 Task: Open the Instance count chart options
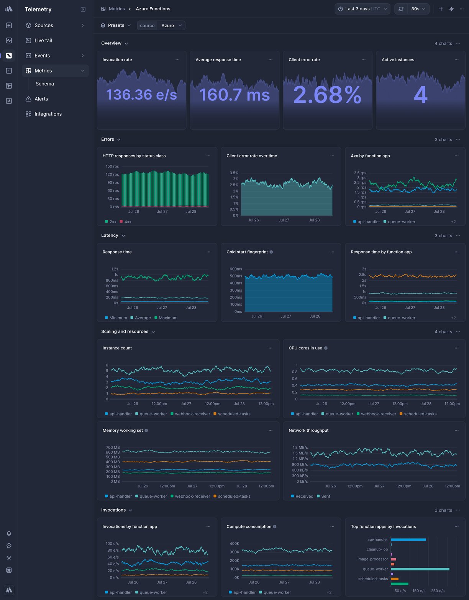tap(271, 348)
